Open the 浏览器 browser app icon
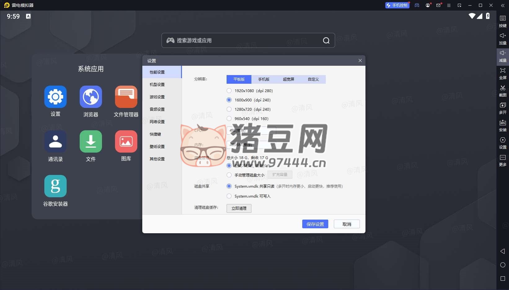 (x=91, y=97)
